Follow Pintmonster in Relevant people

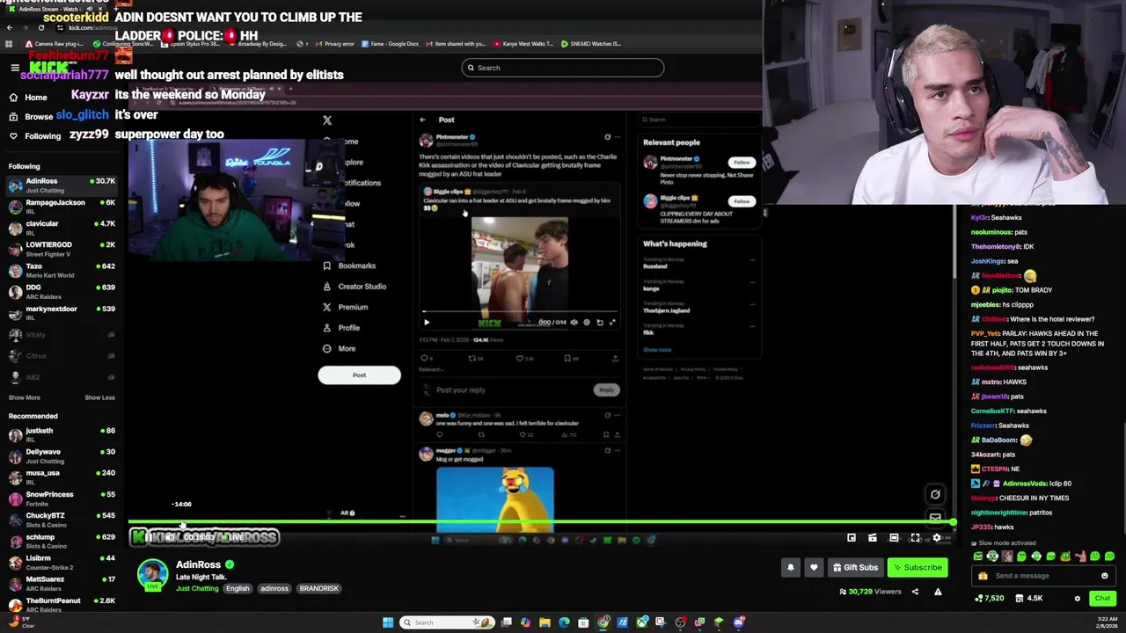click(x=742, y=163)
